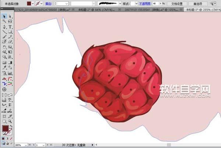Set paint mode to None
Image resolution: width=221 pixels, height=148 pixels.
pyautogui.click(x=11, y=138)
